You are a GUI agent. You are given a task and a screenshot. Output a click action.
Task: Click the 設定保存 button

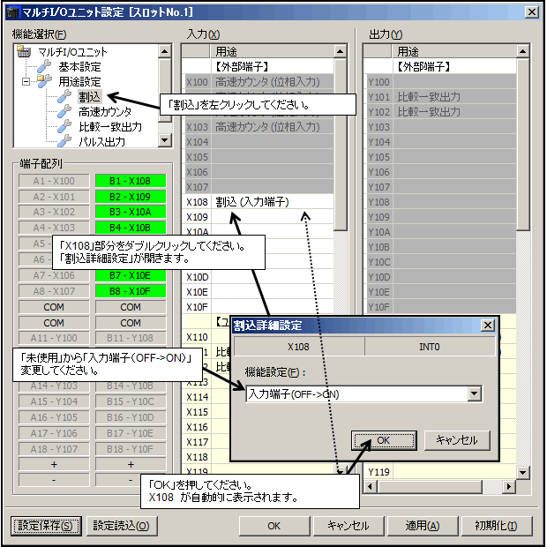click(x=48, y=526)
